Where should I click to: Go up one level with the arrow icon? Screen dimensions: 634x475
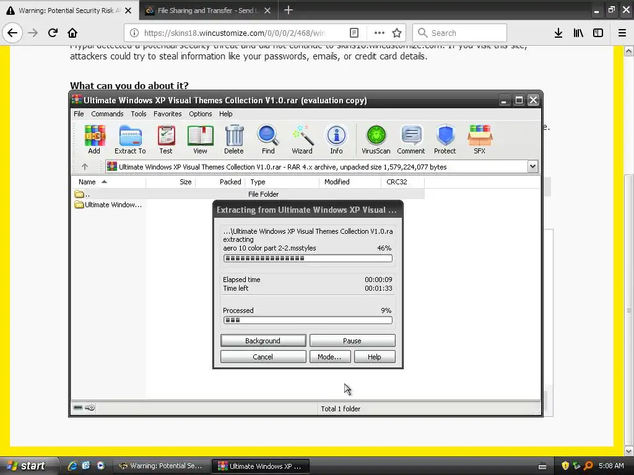click(x=84, y=166)
